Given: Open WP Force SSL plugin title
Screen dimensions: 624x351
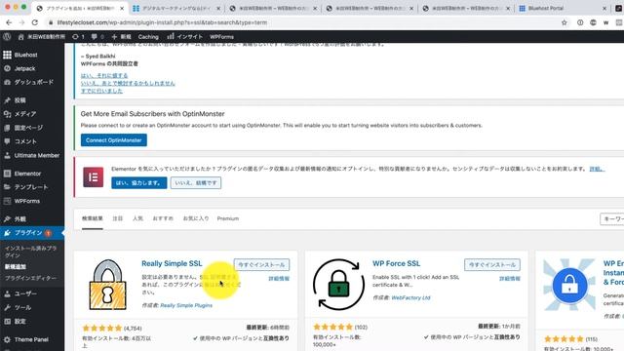Looking at the screenshot, I should coord(397,263).
